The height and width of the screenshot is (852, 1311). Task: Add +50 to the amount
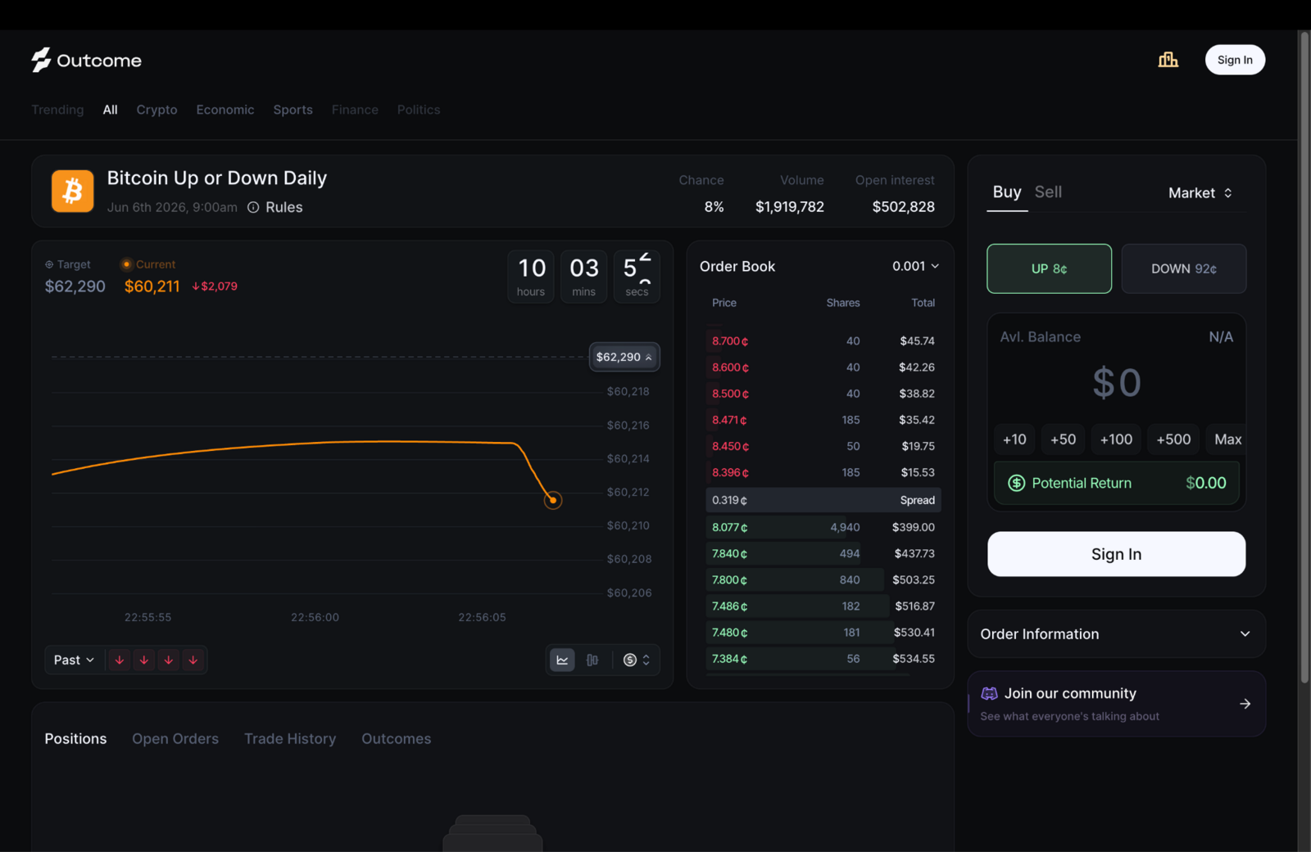[x=1063, y=440]
